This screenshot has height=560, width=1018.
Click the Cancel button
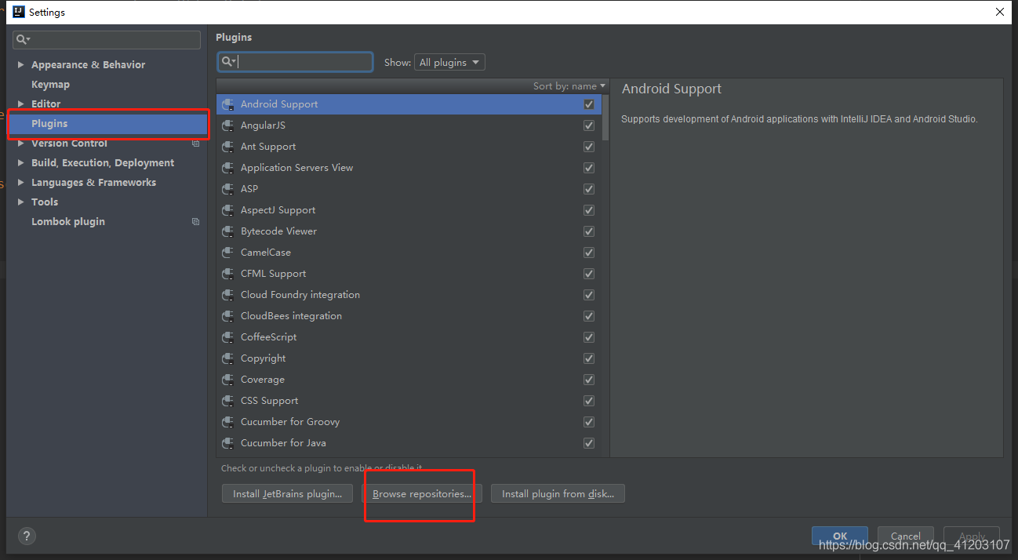tap(906, 536)
